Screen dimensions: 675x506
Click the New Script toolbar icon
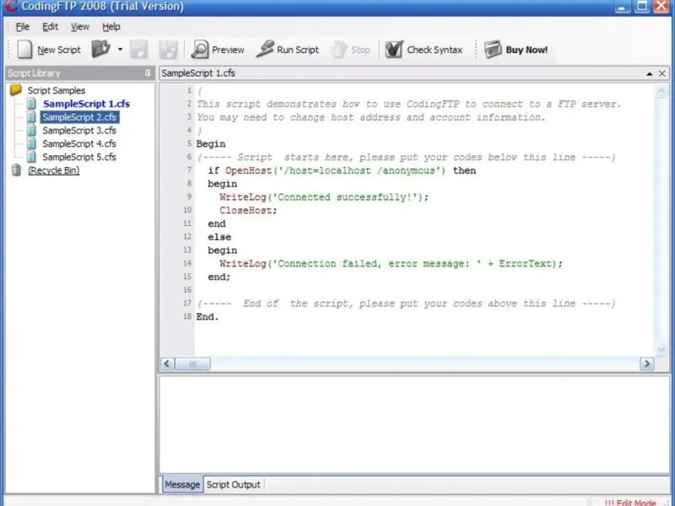[x=25, y=50]
